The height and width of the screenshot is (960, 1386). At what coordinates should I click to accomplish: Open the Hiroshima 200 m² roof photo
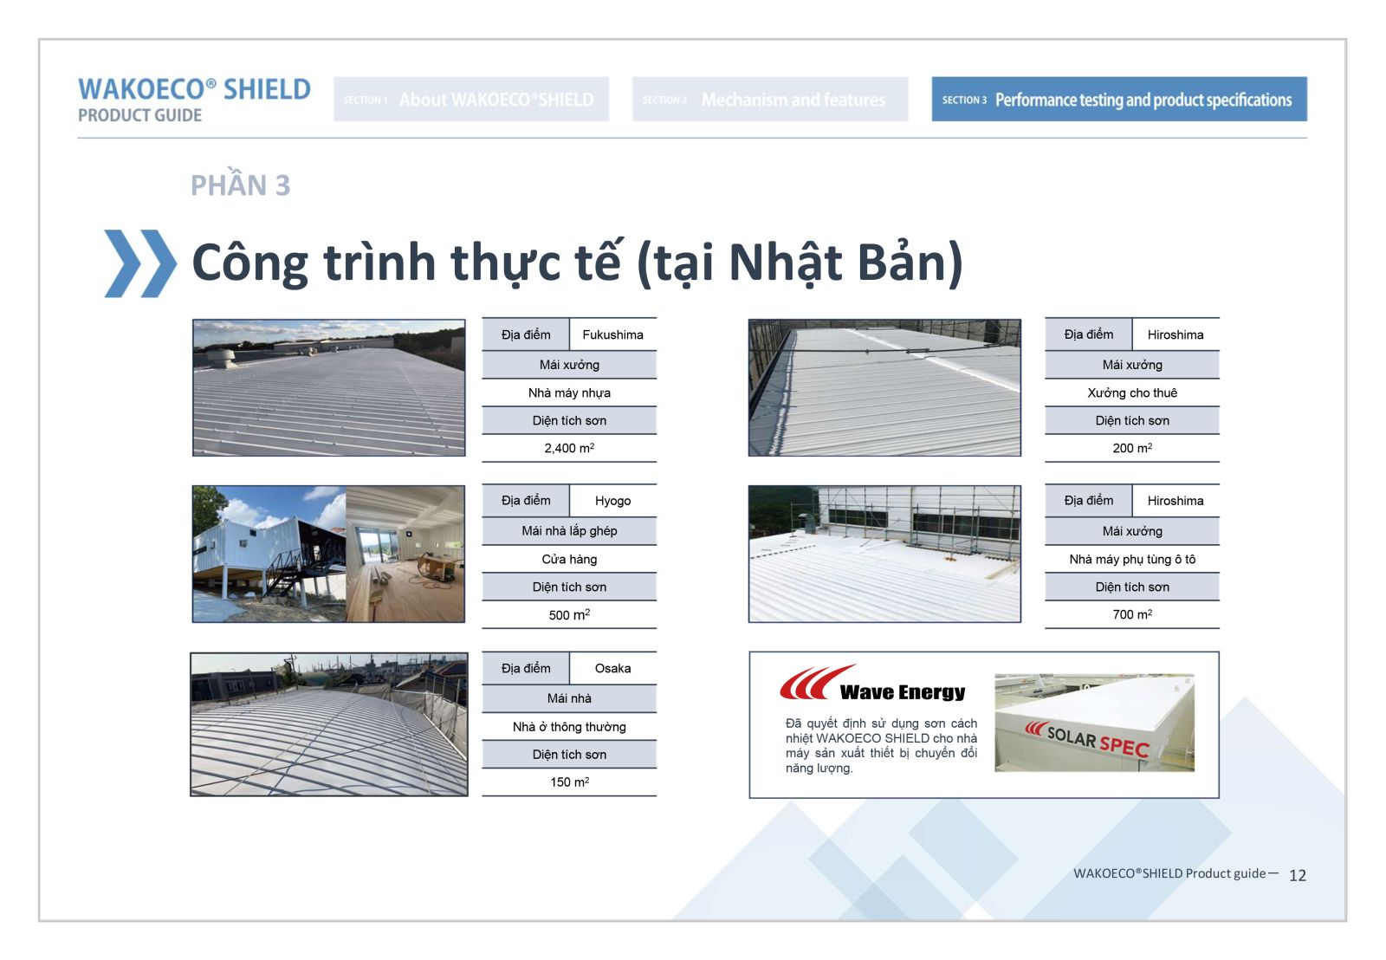884,387
